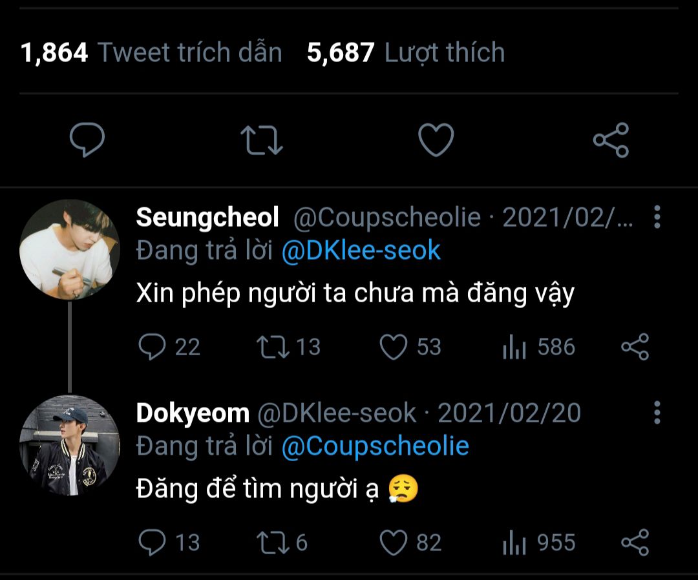
Task: Retweet the main tweet
Action: (x=261, y=140)
